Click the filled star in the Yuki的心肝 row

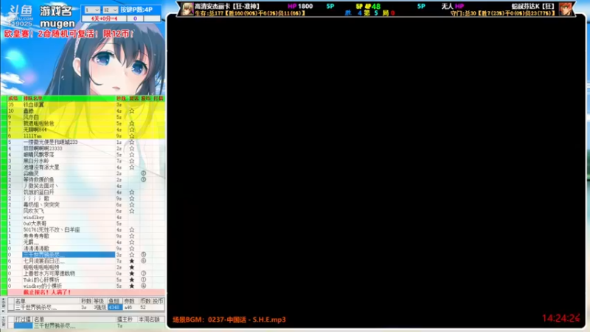click(x=132, y=280)
